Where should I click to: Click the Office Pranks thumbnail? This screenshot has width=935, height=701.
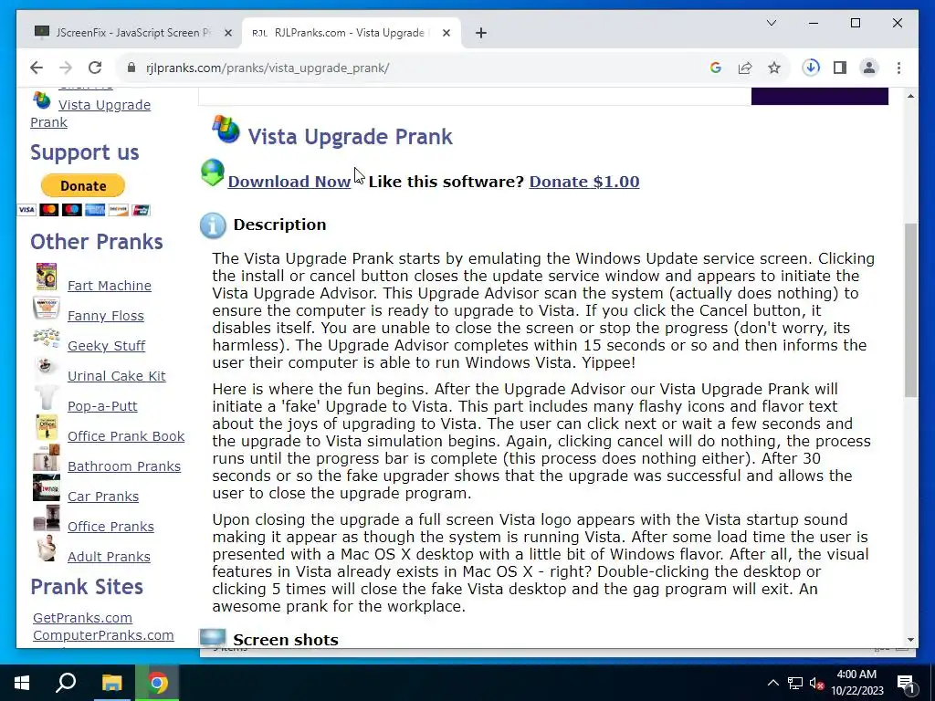pyautogui.click(x=47, y=518)
